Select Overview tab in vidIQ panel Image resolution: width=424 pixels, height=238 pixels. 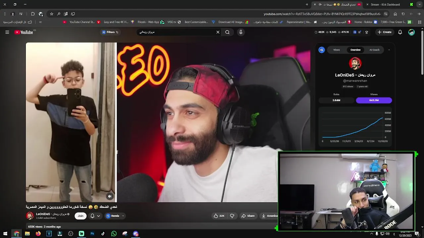tap(355, 50)
